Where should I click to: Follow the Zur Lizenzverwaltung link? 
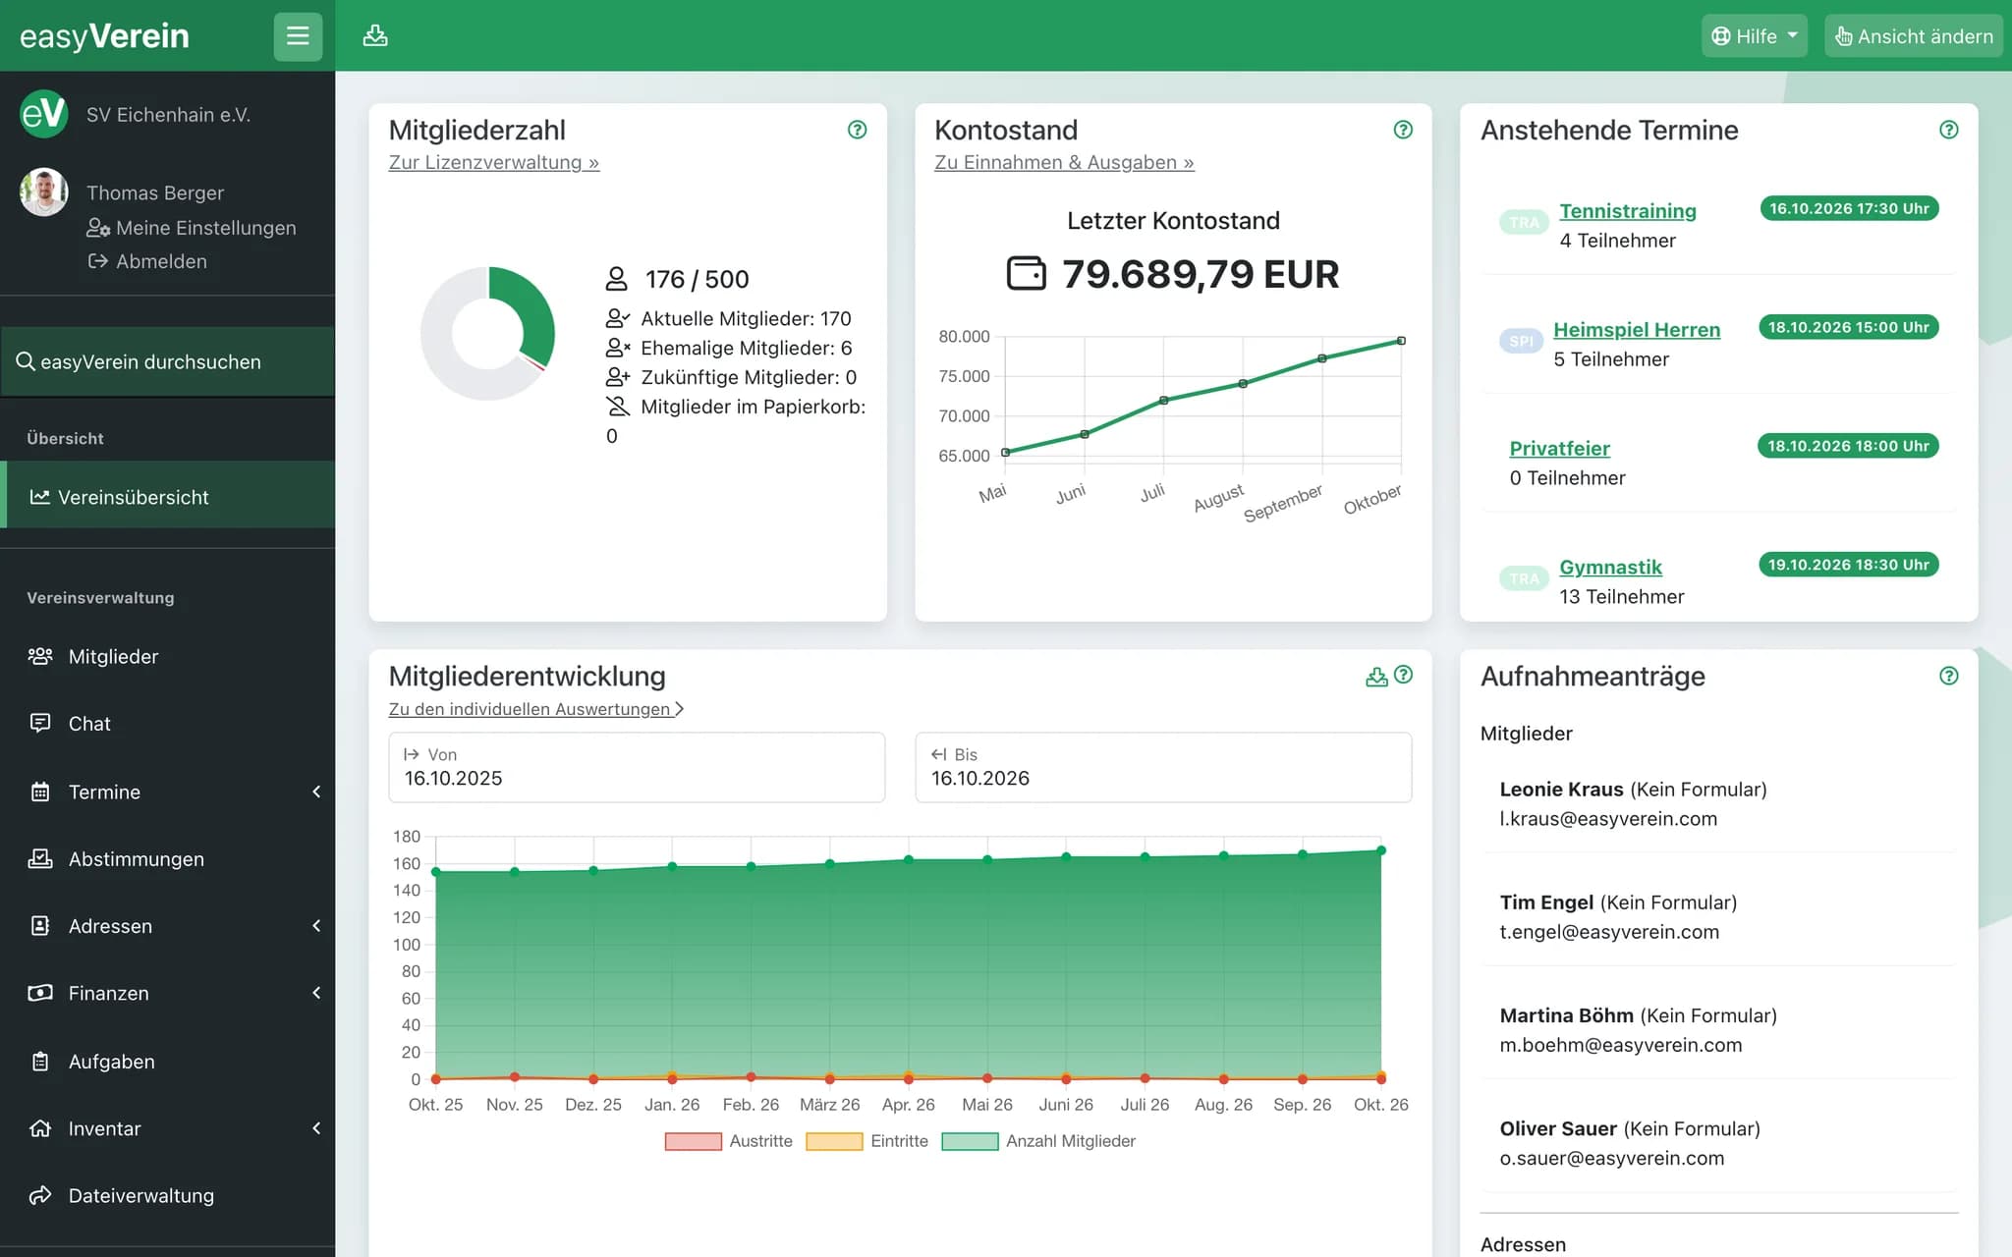[493, 162]
